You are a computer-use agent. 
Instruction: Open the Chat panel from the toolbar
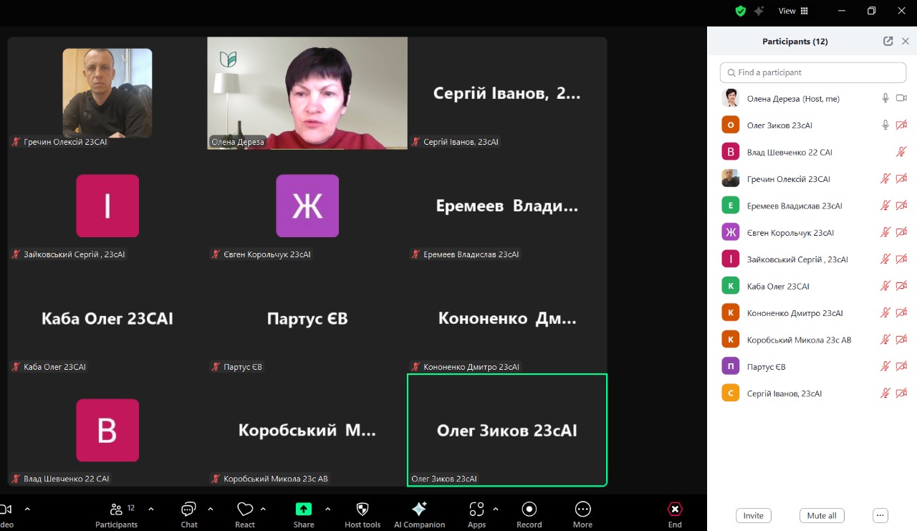pos(189,515)
